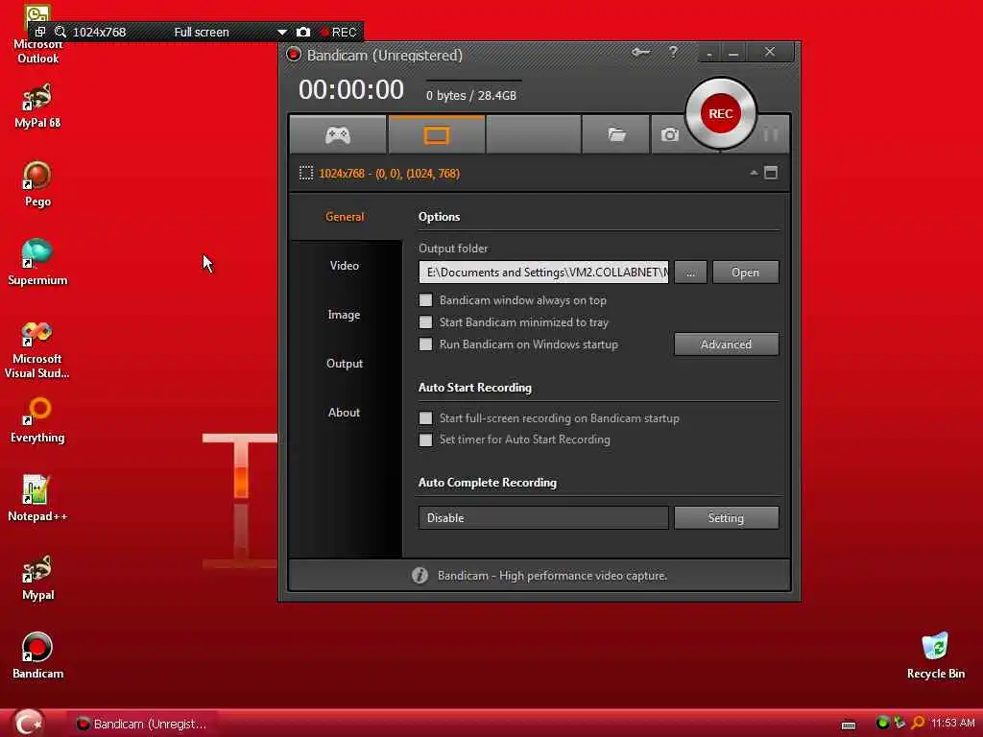The height and width of the screenshot is (737, 983).
Task: Click the window mode square icon
Action: click(771, 173)
